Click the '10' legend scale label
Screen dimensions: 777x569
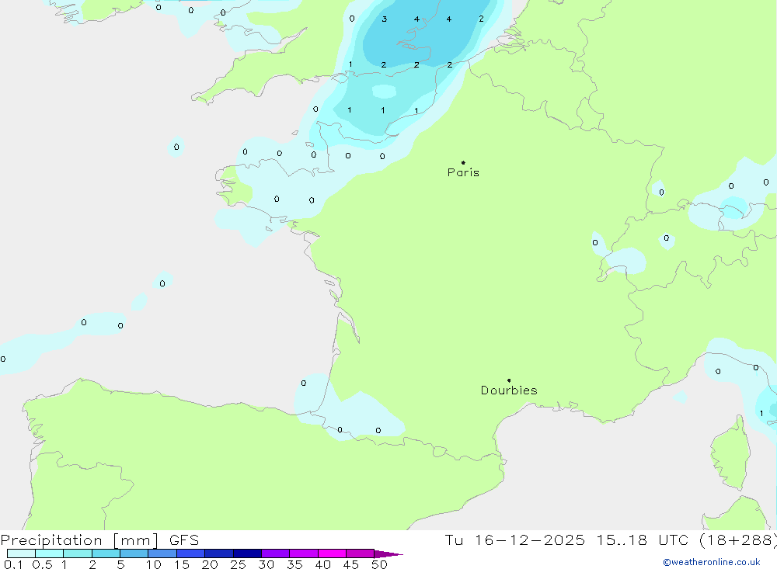coord(153,564)
